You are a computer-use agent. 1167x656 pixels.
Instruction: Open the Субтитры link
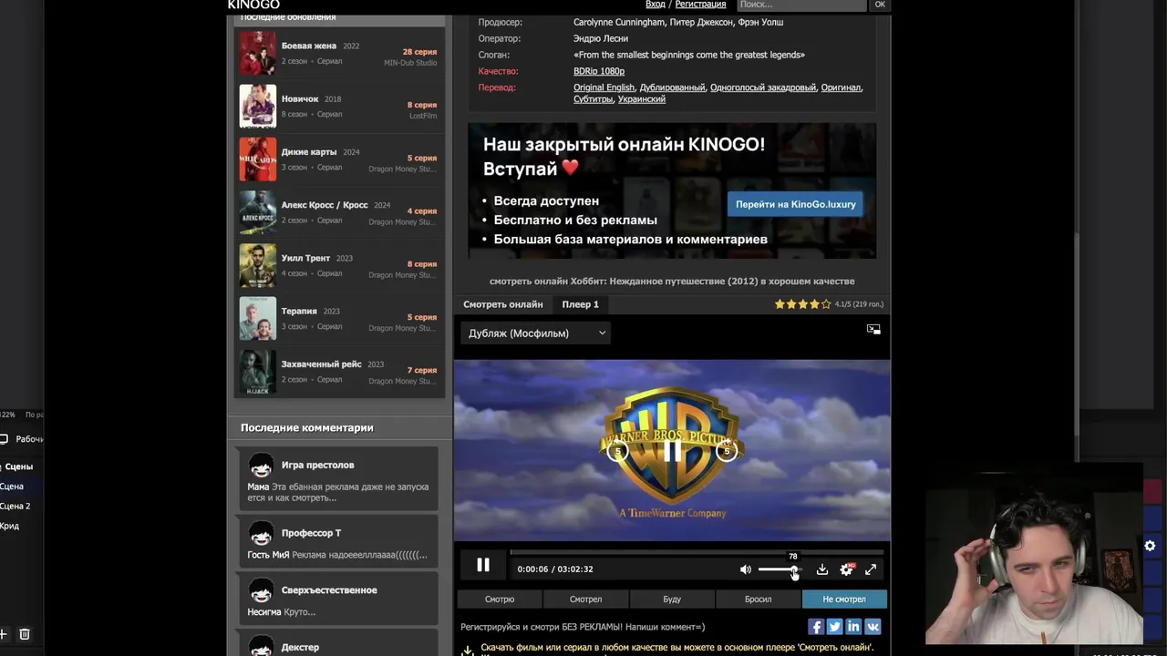593,99
